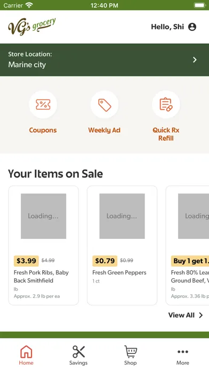
Task: Open the Savings scissors icon
Action: (x=78, y=352)
